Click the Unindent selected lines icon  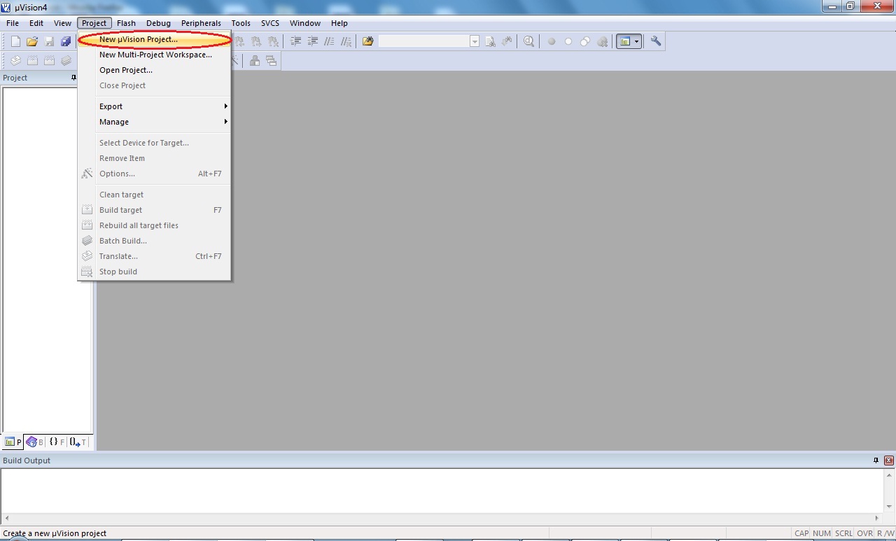[x=312, y=41]
